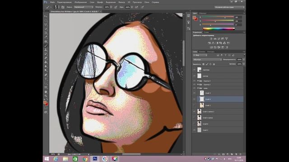Select the Clone Stamp tool
This screenshot has height=162, width=289.
point(46,50)
